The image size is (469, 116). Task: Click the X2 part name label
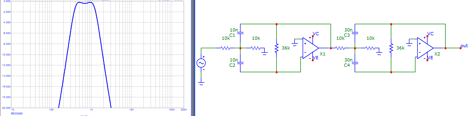click(437, 54)
